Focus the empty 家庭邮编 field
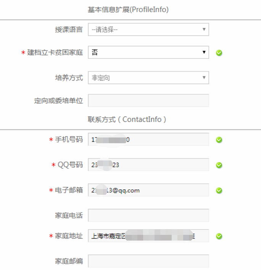261x270 pixels. click(x=148, y=261)
